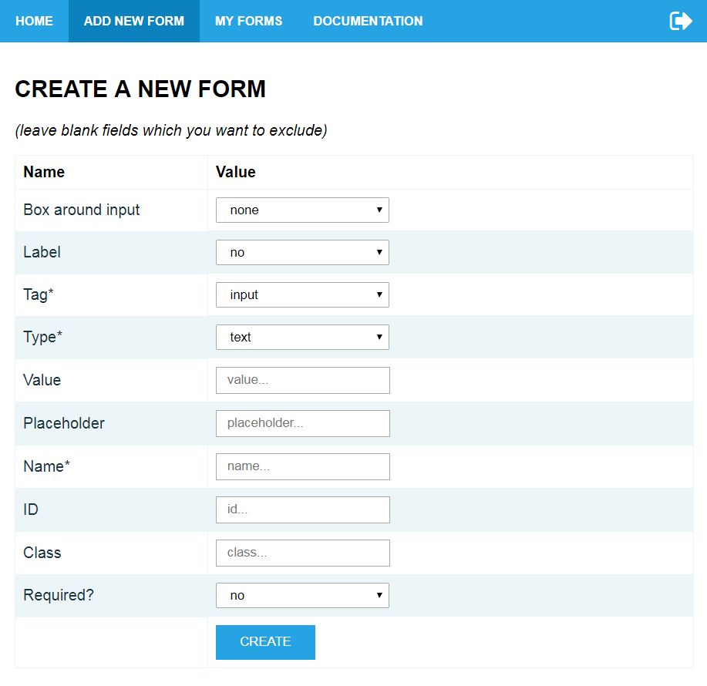Click the Value column header
707x686 pixels.
pyautogui.click(x=235, y=172)
